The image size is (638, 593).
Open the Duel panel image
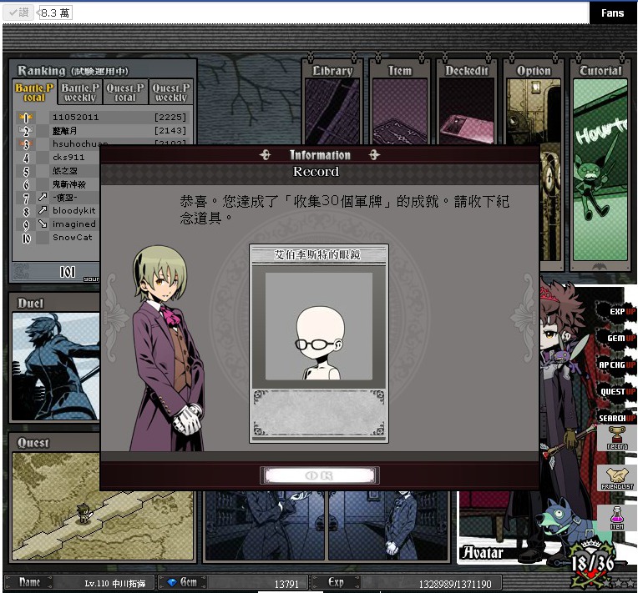tap(56, 366)
